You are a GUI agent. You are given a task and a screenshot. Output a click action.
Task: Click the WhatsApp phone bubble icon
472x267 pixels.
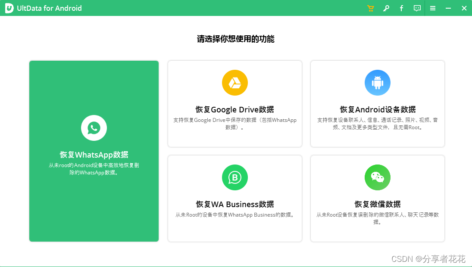[x=94, y=128]
